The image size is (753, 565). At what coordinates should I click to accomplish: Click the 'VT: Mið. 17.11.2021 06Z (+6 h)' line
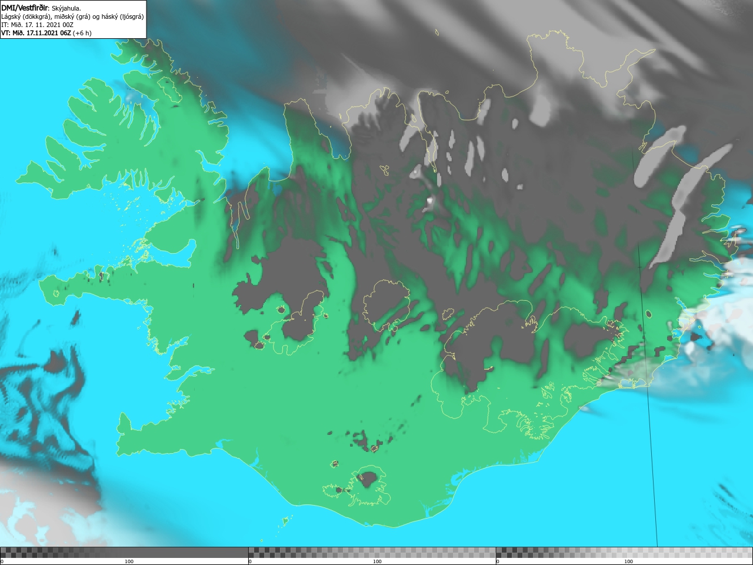coord(46,33)
